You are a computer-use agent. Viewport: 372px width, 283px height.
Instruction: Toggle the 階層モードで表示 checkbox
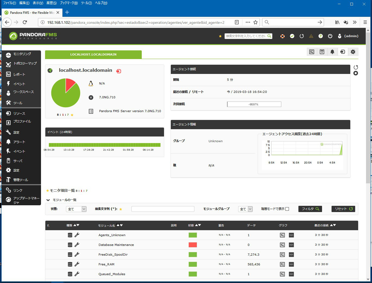287,209
